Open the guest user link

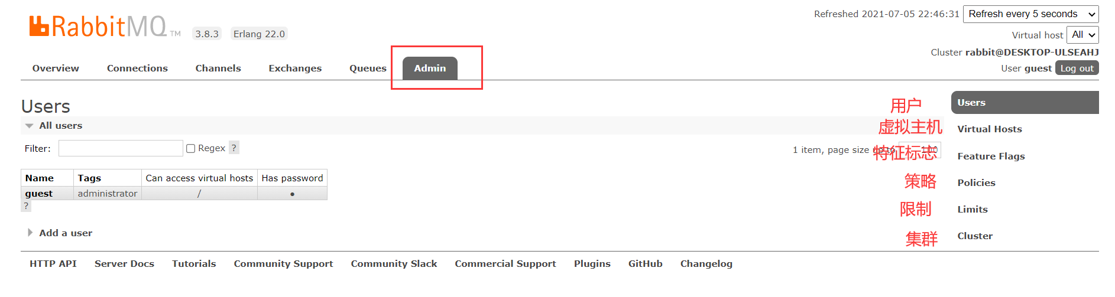click(x=39, y=193)
